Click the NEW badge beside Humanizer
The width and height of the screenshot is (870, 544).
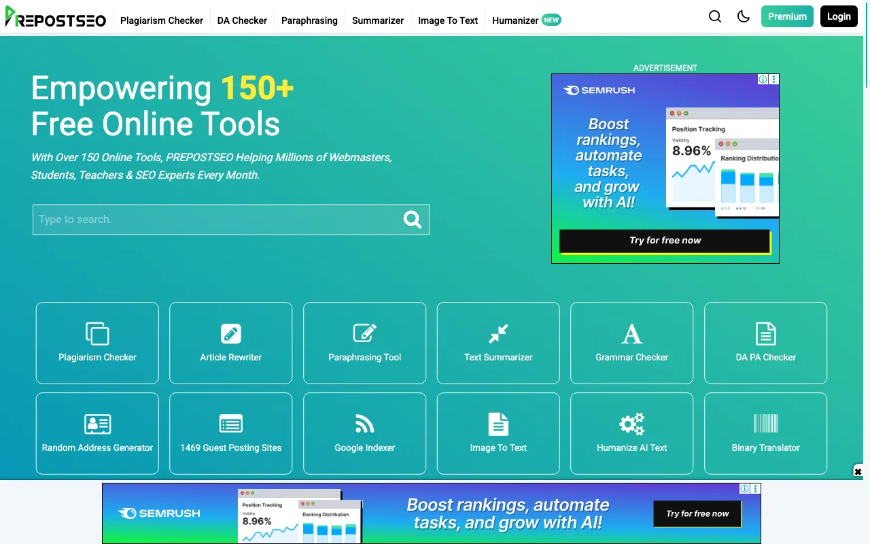[x=551, y=20]
